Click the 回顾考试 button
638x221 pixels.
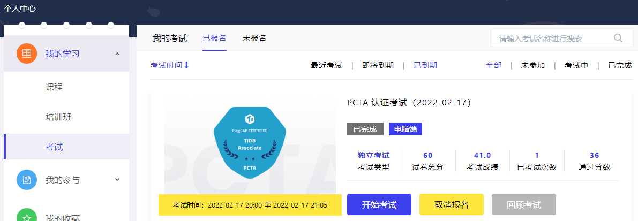524,204
